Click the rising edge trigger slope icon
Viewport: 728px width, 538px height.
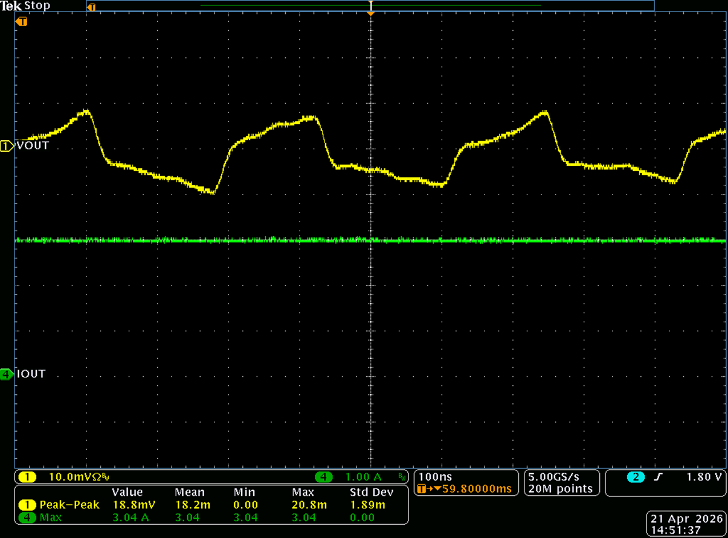click(x=658, y=477)
